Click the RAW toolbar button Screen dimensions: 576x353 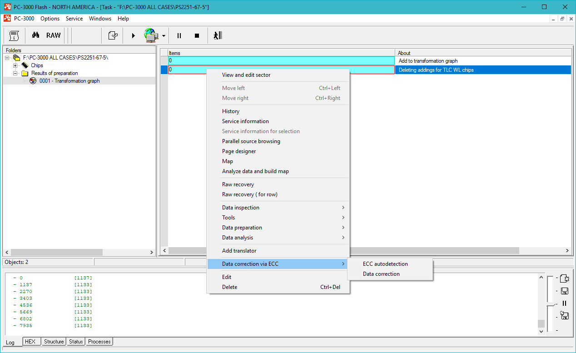(54, 35)
